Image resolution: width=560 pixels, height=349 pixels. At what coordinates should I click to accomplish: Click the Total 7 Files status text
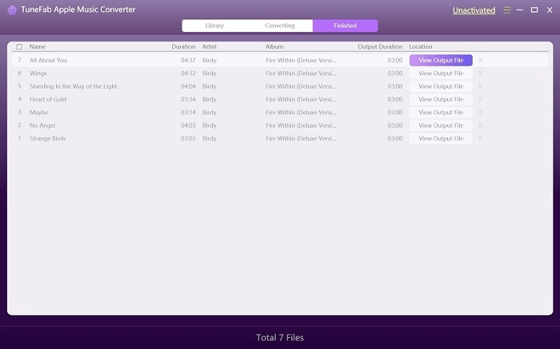[280, 338]
